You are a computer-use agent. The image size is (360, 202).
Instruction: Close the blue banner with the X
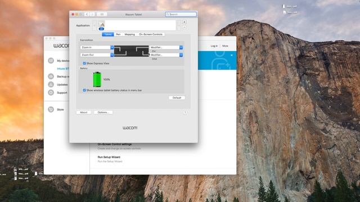232,55
